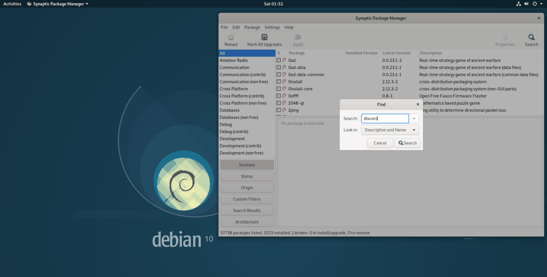Switch to Architecture filter view
The width and height of the screenshot is (547, 277).
[247, 222]
